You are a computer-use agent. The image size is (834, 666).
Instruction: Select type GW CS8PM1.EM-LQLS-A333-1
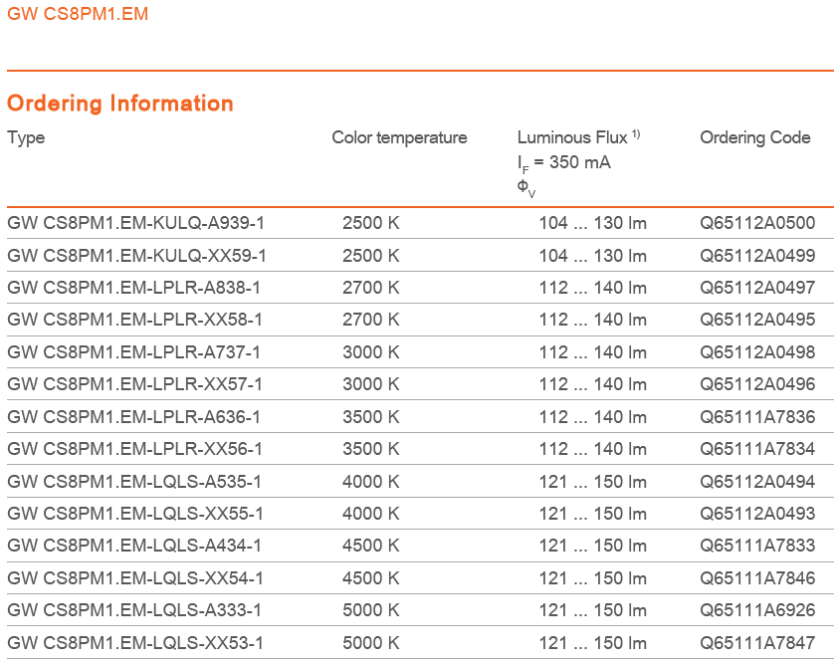pos(134,610)
